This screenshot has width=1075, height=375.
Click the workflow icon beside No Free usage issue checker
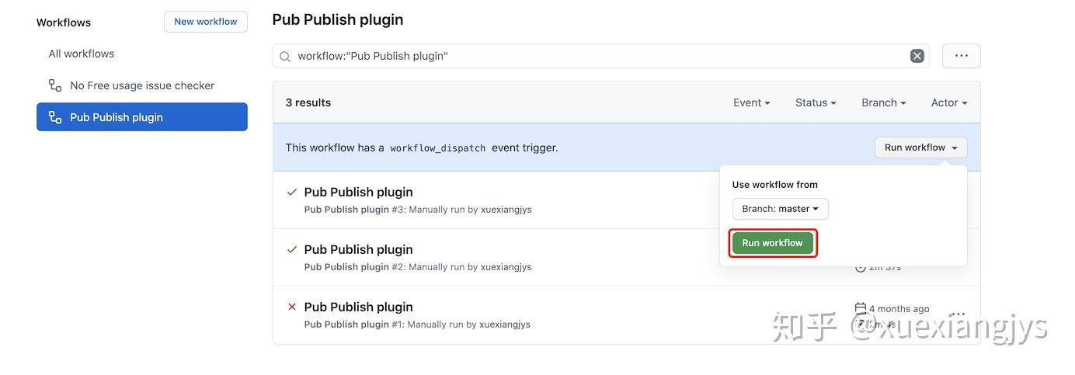click(55, 85)
